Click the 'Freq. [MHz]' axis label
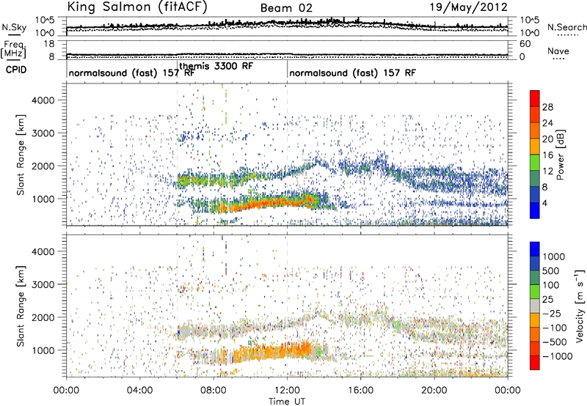The height and width of the screenshot is (406, 587). tap(13, 50)
